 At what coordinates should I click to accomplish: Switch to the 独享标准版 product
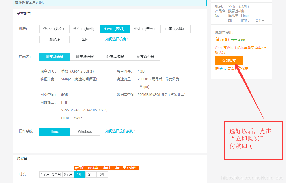pyautogui.click(x=85, y=57)
